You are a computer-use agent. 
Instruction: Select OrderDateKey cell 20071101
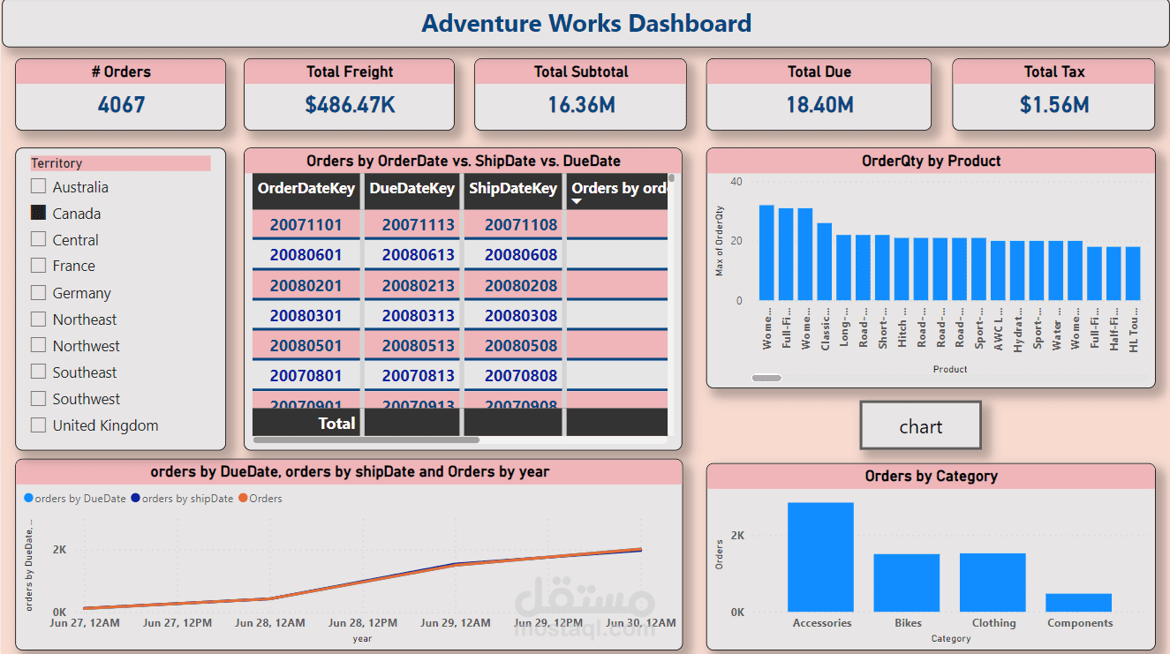[x=306, y=224]
